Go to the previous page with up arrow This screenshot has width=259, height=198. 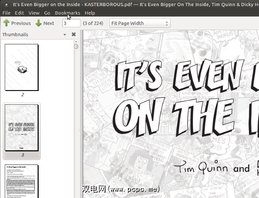point(17,23)
